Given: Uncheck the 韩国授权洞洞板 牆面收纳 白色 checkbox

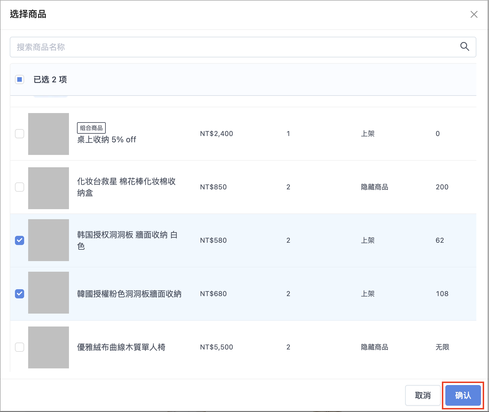Looking at the screenshot, I should [x=20, y=240].
